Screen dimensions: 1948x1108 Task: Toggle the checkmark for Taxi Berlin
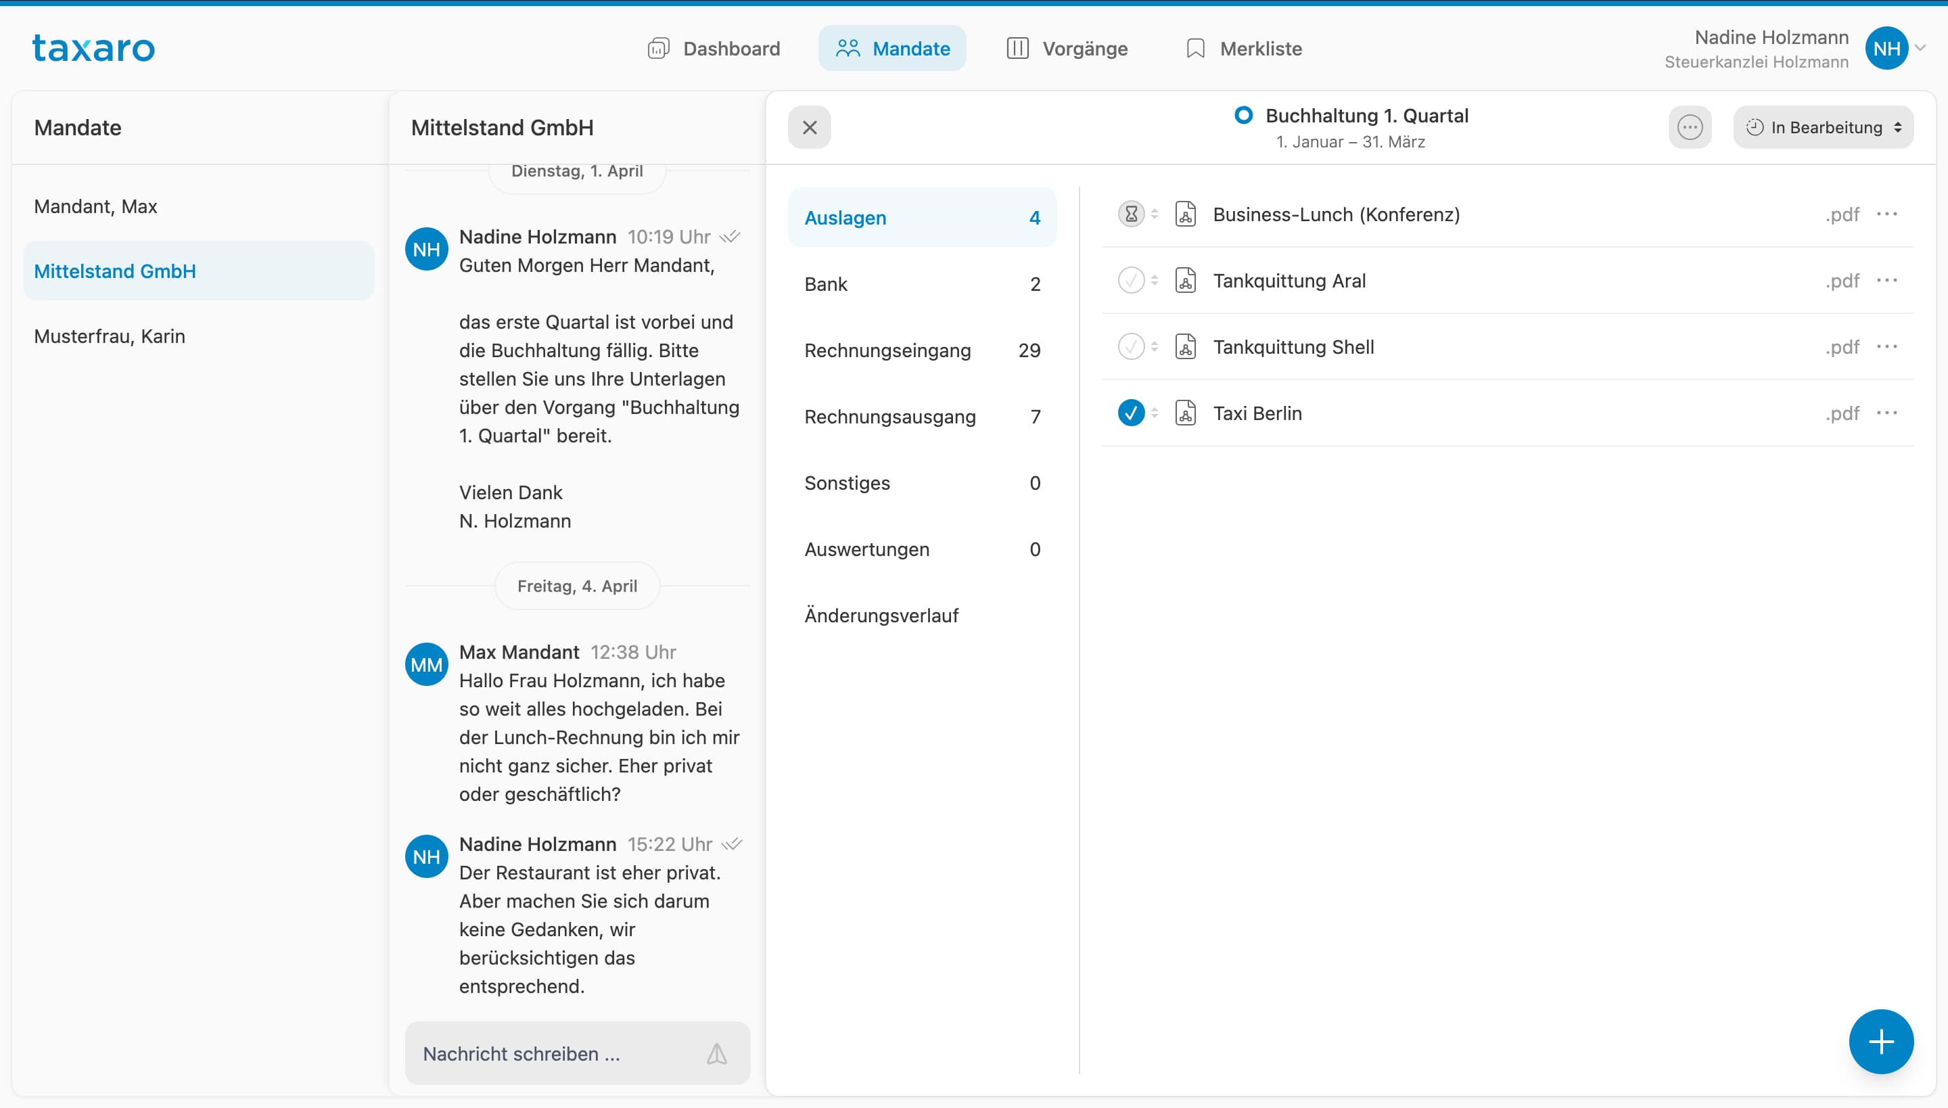(x=1131, y=413)
